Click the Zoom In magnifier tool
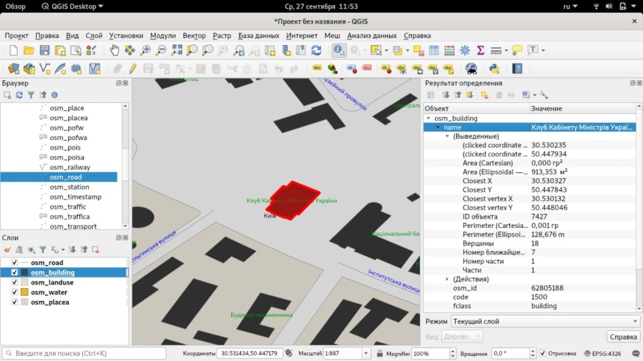Viewport: 643px width, 361px height. click(x=146, y=50)
